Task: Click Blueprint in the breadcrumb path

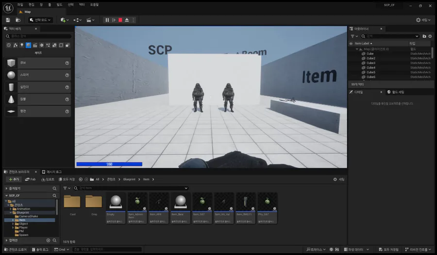Action: pyautogui.click(x=129, y=179)
